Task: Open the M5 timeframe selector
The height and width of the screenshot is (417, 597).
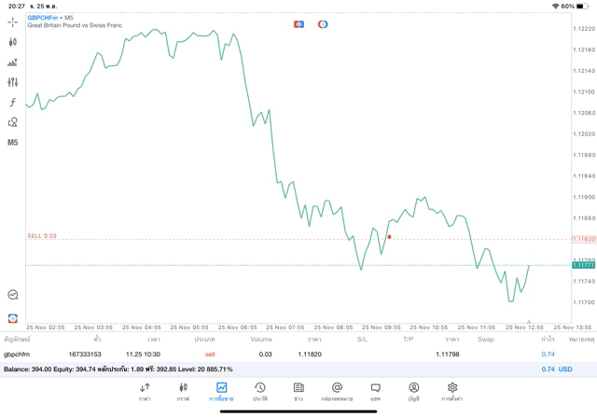Action: click(x=13, y=143)
